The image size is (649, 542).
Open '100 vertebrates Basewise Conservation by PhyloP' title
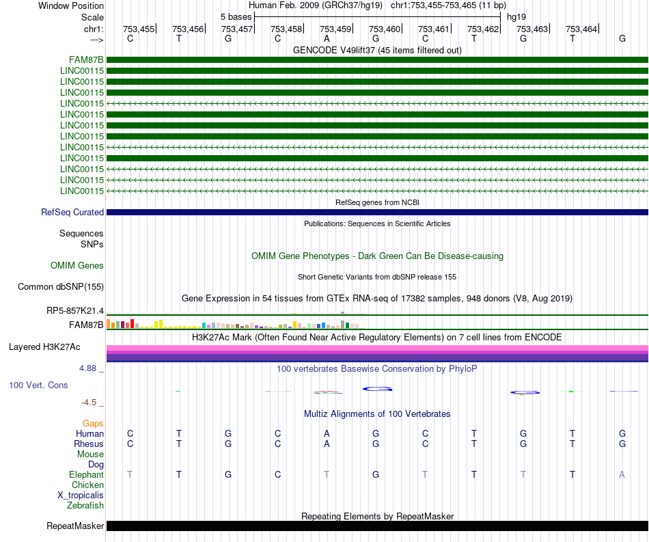point(377,369)
